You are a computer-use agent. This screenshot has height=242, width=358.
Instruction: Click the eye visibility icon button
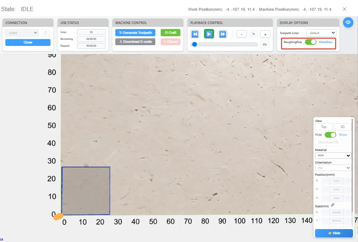[x=348, y=22]
